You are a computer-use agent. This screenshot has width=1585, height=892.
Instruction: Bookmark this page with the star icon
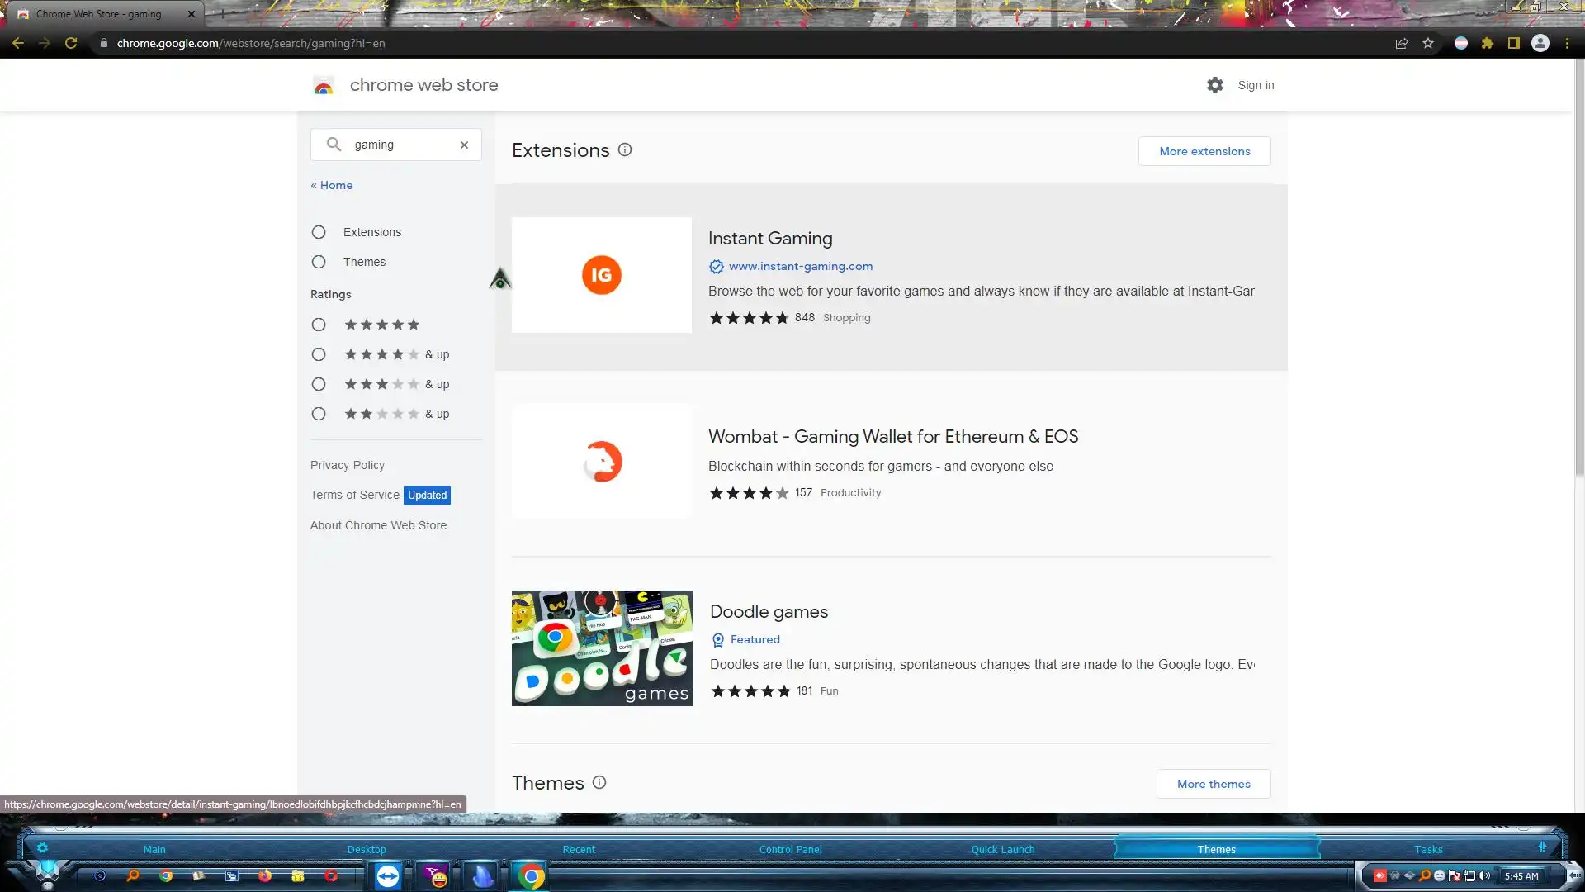pos(1428,43)
